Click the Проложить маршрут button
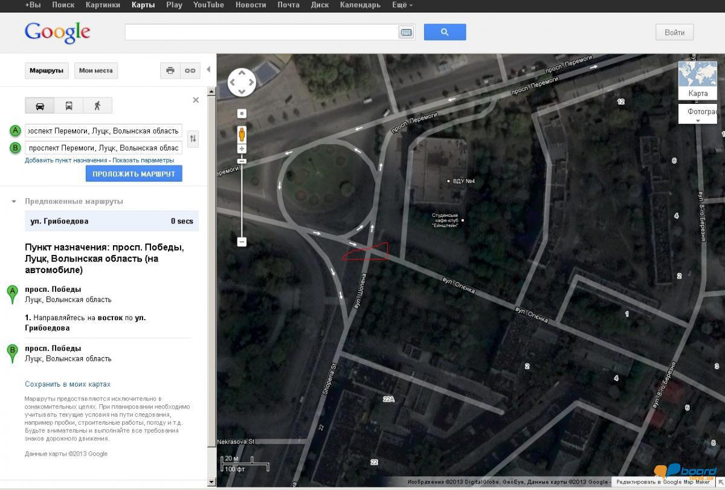The width and height of the screenshot is (725, 490). click(134, 174)
